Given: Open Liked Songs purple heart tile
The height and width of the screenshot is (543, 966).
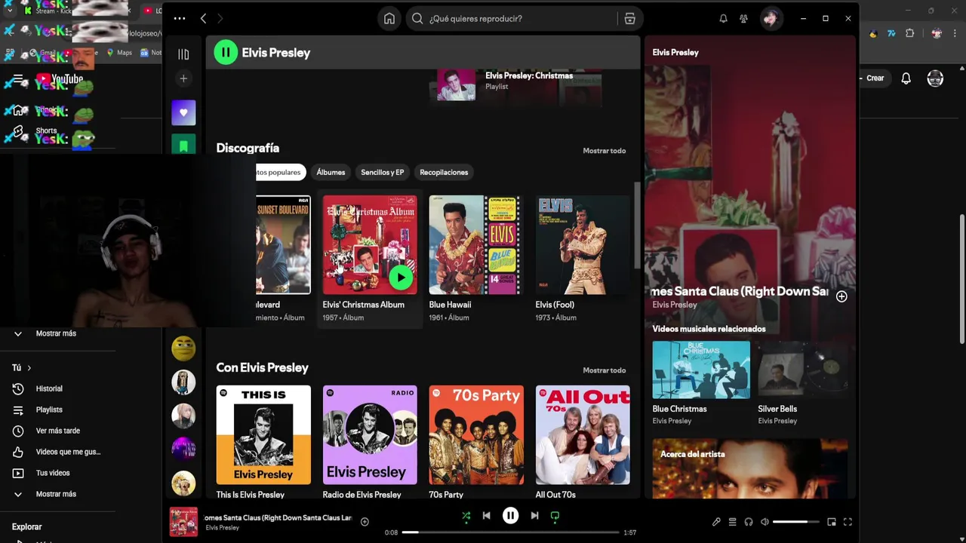Looking at the screenshot, I should point(183,112).
